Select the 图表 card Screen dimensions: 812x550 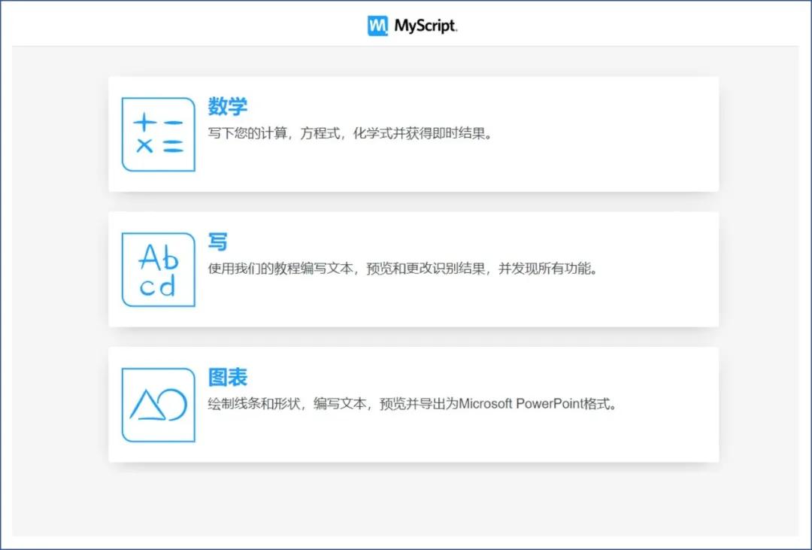pos(414,403)
